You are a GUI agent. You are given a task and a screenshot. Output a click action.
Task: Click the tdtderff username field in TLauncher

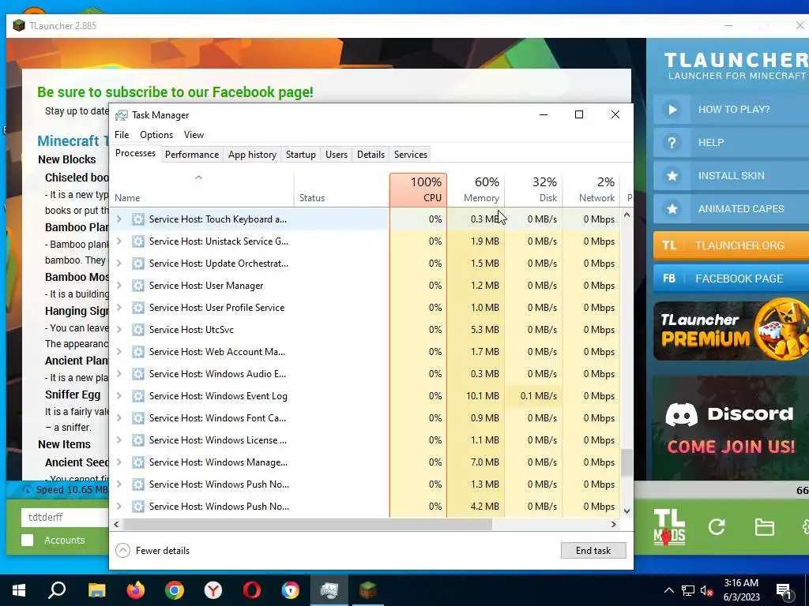pos(65,517)
